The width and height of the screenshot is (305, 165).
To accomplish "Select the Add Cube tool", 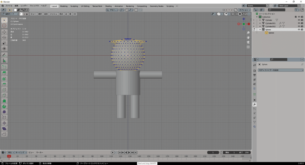I will 4,67.
